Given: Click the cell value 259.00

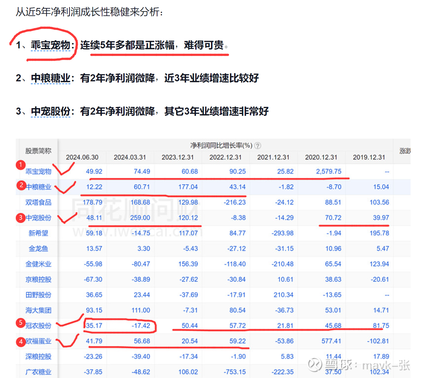Looking at the screenshot, I should click(x=140, y=217).
